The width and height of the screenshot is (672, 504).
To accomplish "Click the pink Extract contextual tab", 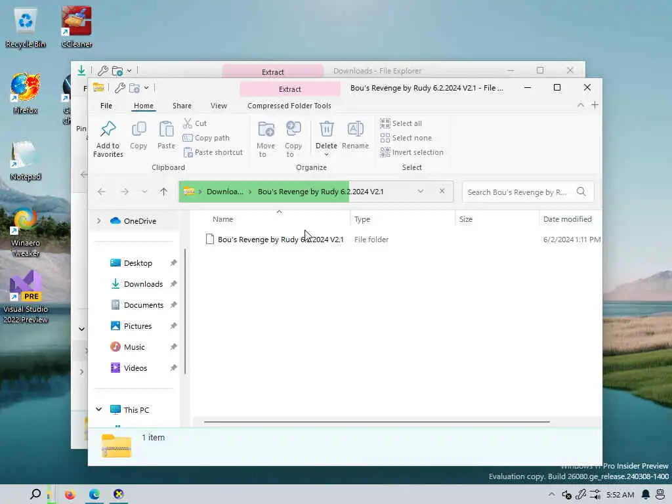I will click(289, 89).
